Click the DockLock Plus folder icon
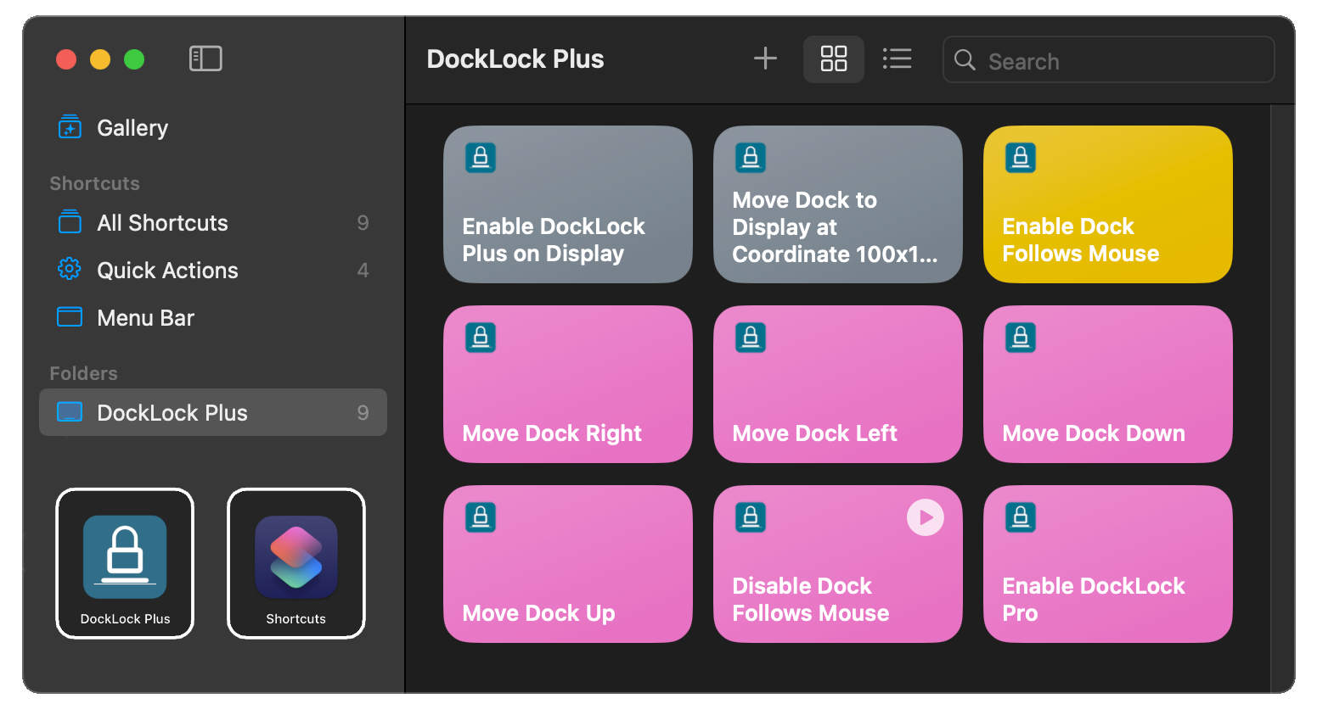Viewport: 1317px width, 715px height. [70, 412]
